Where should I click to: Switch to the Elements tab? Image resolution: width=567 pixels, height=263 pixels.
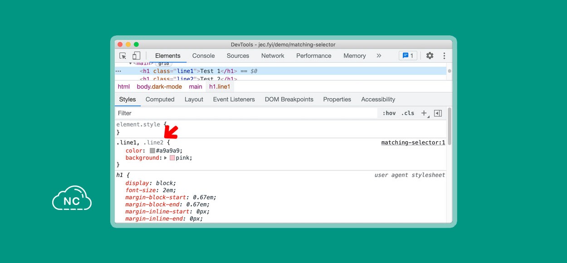pos(168,56)
